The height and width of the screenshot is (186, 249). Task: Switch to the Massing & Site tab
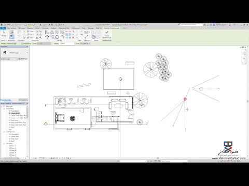(x=64, y=28)
